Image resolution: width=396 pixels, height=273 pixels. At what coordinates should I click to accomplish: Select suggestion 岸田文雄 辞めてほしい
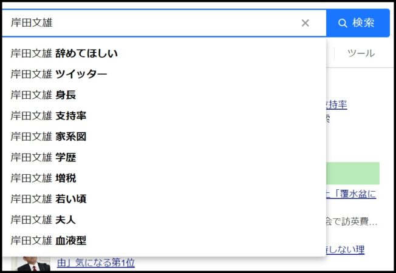(x=164, y=53)
